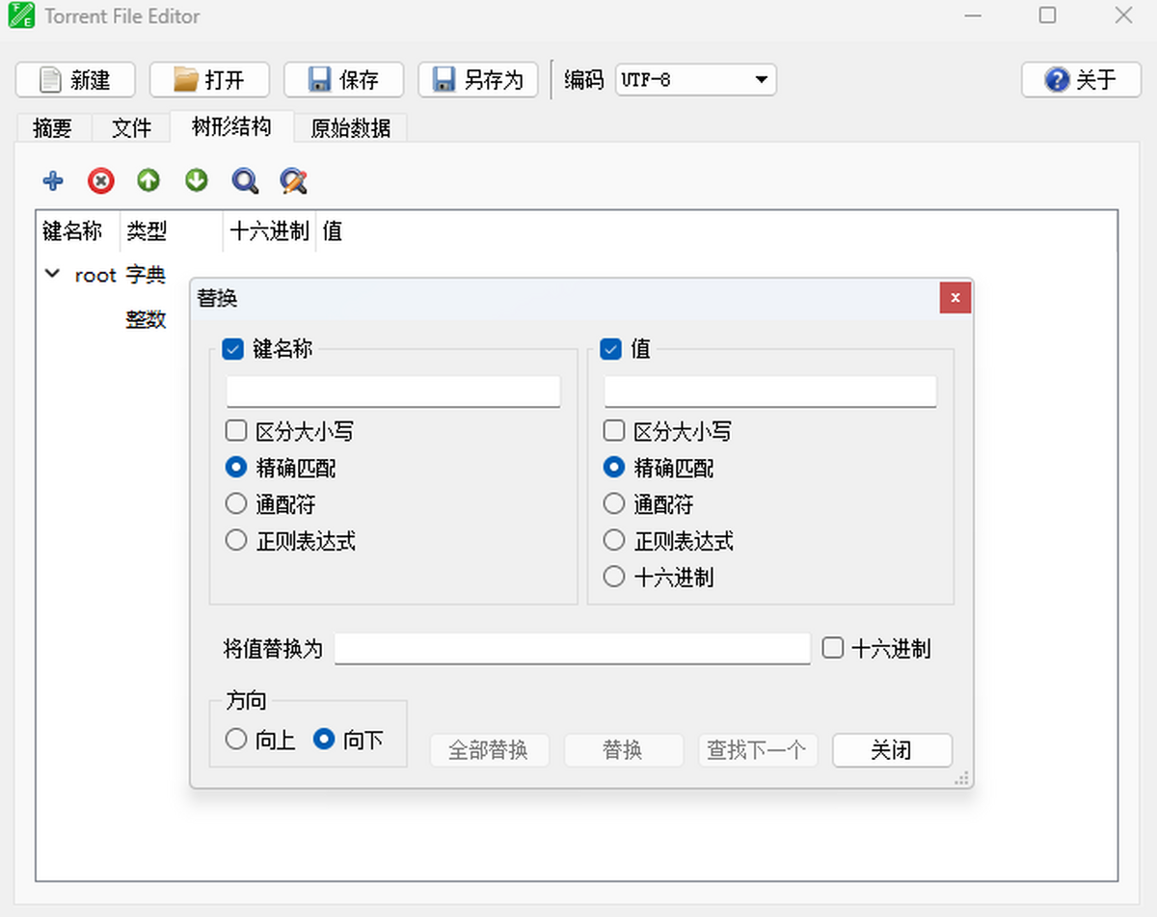Click the 将值替换为 input field
Image resolution: width=1157 pixels, height=917 pixels.
pyautogui.click(x=572, y=648)
